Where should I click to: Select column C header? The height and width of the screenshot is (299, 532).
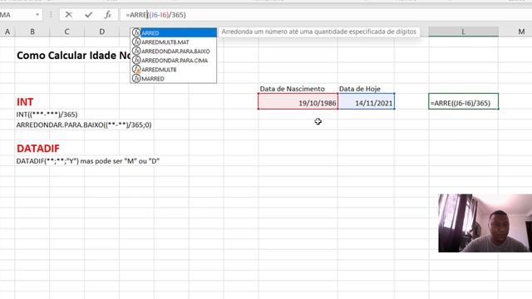(66, 32)
